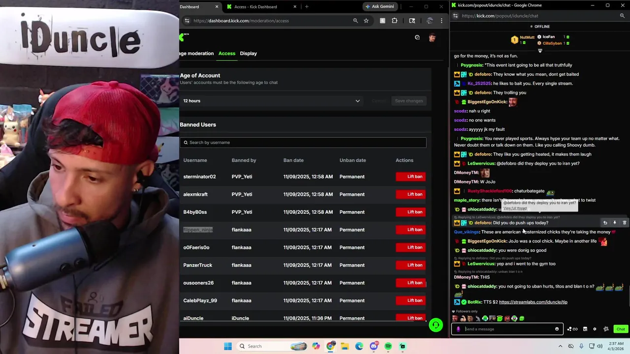This screenshot has width=630, height=354.
Task: Lift ban for ousooners26
Action: (x=410, y=283)
